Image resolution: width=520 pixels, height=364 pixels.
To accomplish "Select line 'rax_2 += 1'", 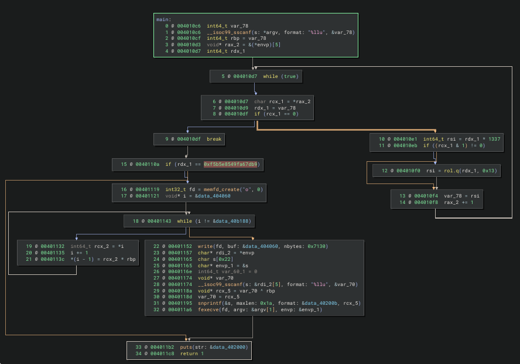I will tap(459, 202).
